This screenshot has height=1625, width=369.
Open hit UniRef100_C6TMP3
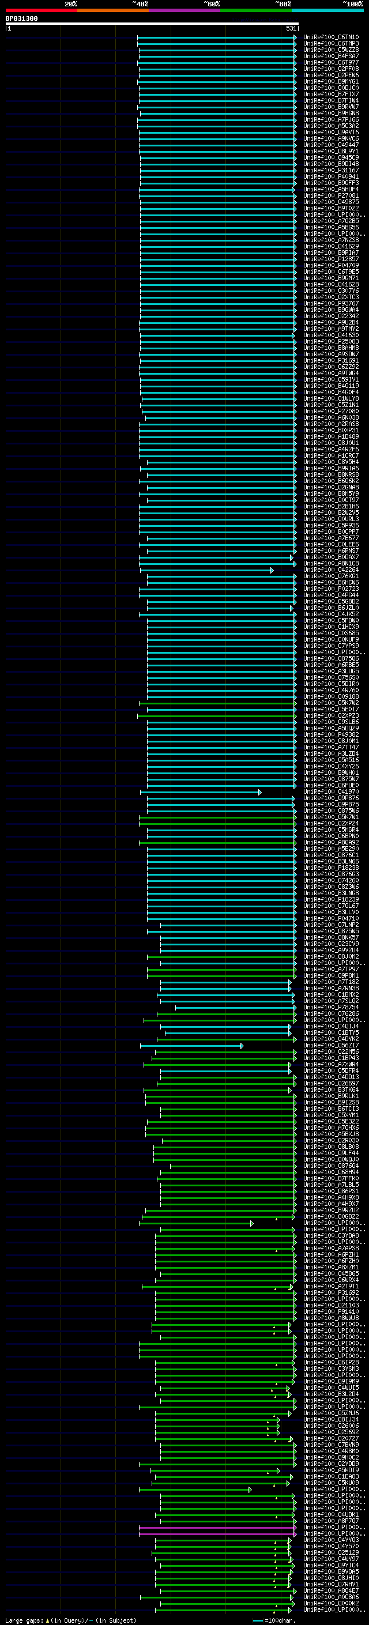click(331, 44)
